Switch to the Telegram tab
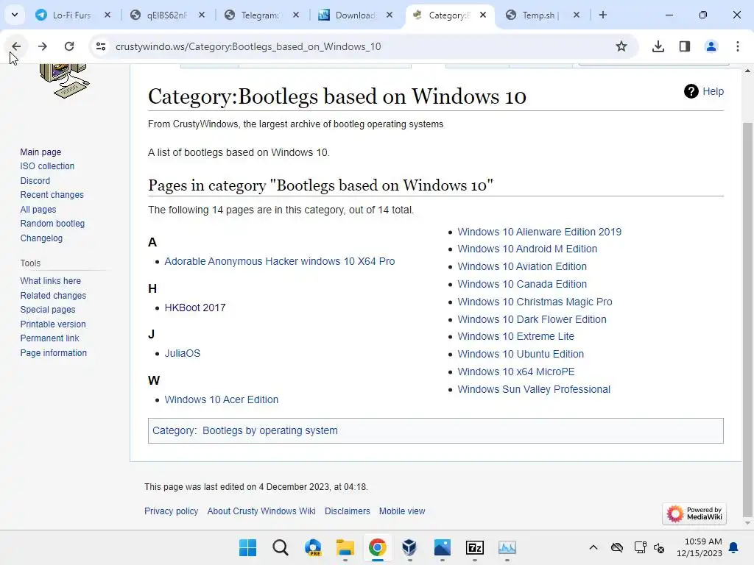 (x=260, y=15)
